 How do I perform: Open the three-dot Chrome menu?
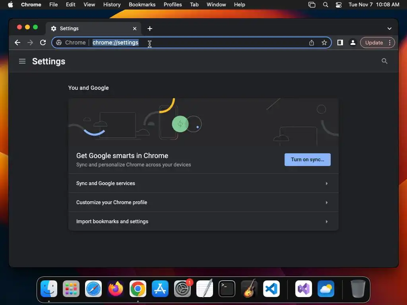pos(390,42)
